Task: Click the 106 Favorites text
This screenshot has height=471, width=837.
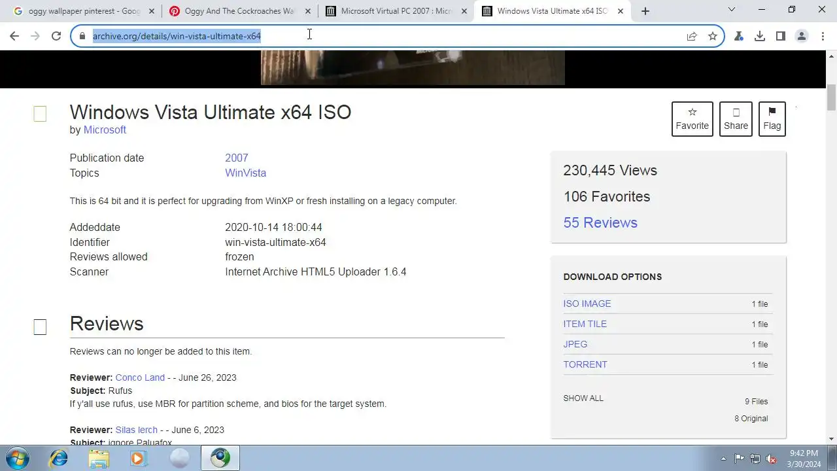Action: pos(607,196)
